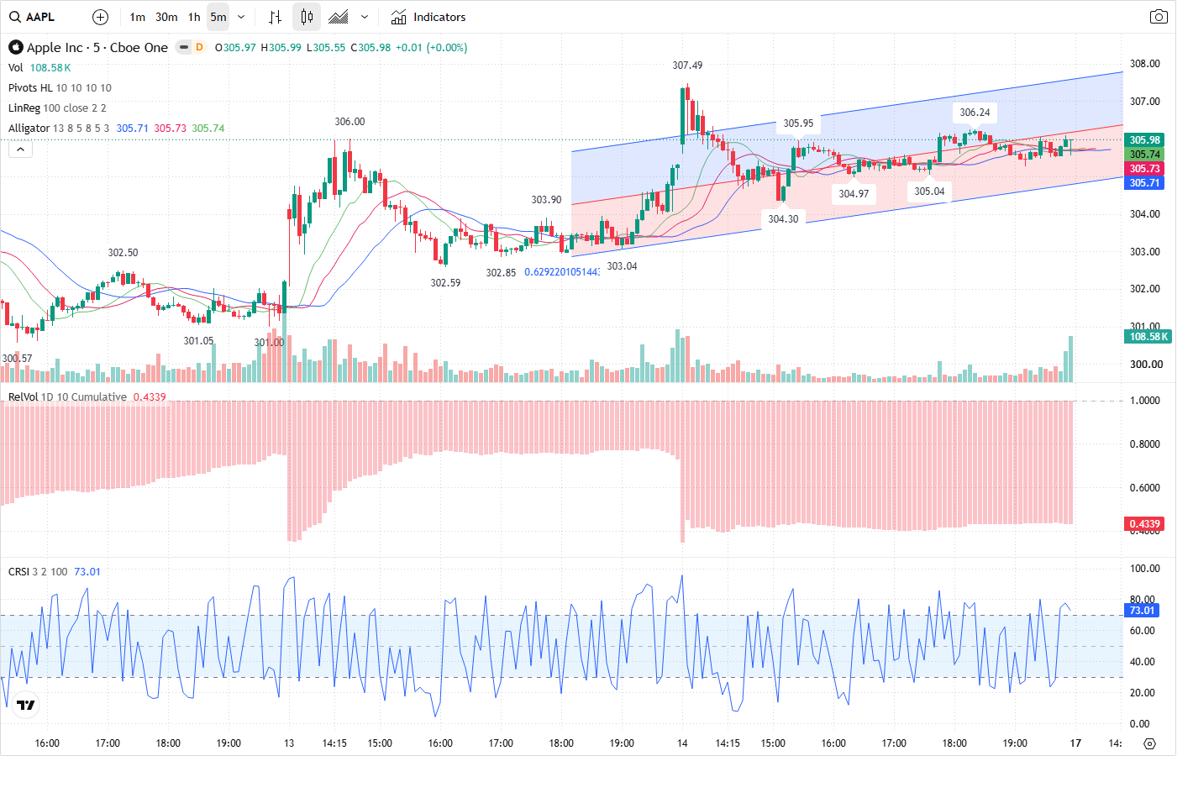Click the green 305.74 Alligator price label
This screenshot has height=798, width=1193.
[x=1144, y=154]
